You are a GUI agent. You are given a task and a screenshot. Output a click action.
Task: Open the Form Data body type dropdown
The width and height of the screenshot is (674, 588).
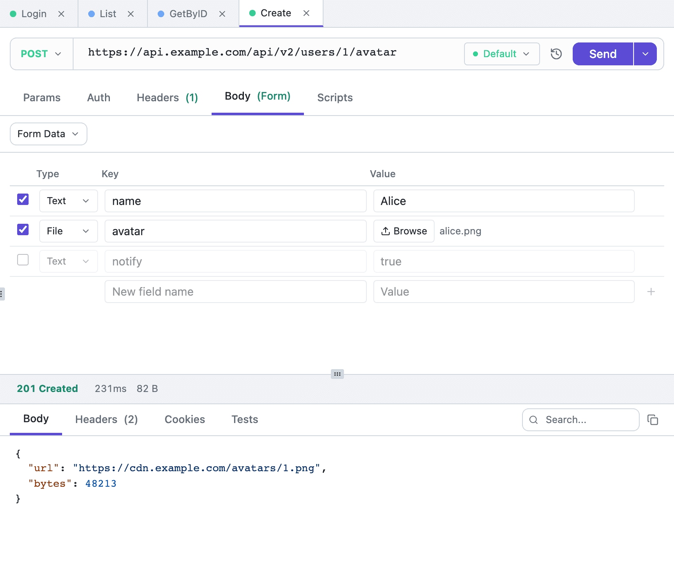(x=49, y=134)
